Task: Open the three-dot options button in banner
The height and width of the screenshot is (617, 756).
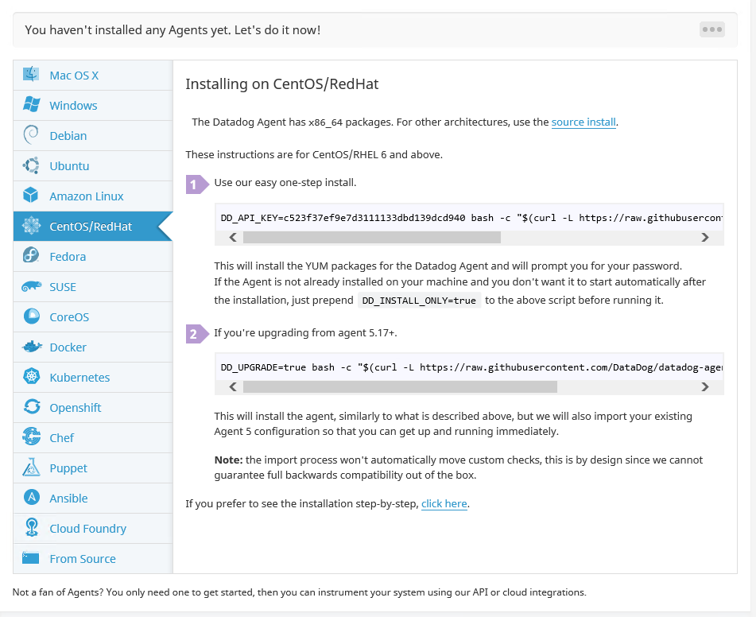Action: coord(712,29)
